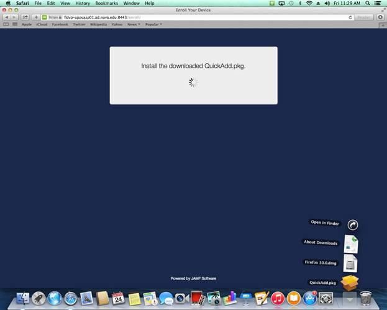The image size is (387, 310).
Task: Click the About Downloads file icon
Action: pyautogui.click(x=351, y=243)
